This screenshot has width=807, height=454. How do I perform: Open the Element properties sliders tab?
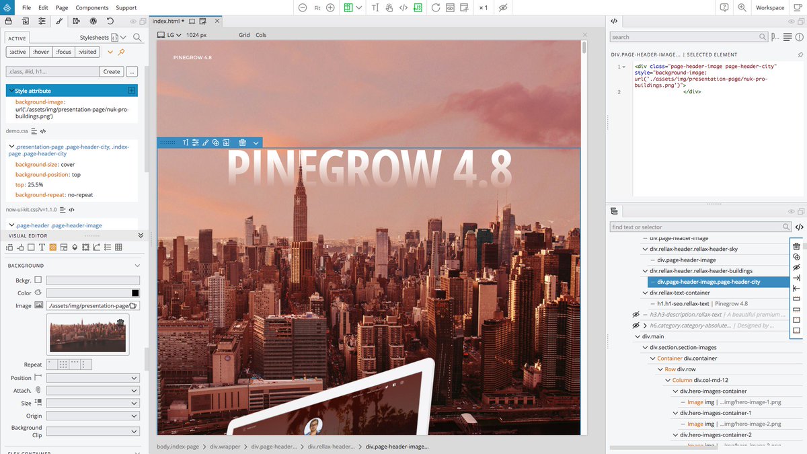42,21
